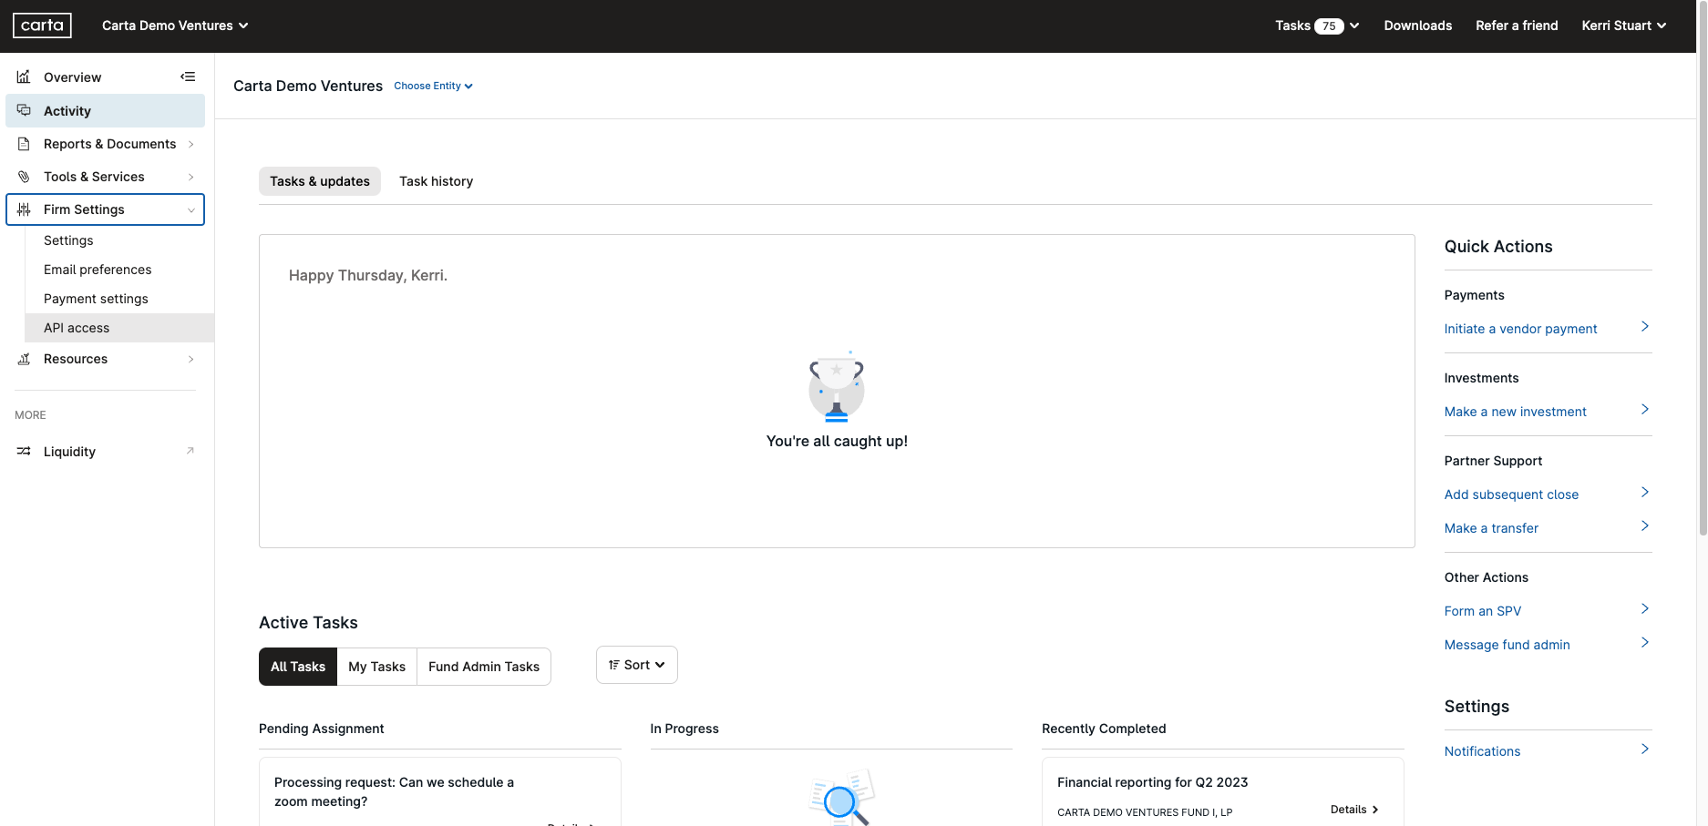Viewport: 1708px width, 826px height.
Task: Click the Resources icon in sidebar
Action: coord(24,359)
